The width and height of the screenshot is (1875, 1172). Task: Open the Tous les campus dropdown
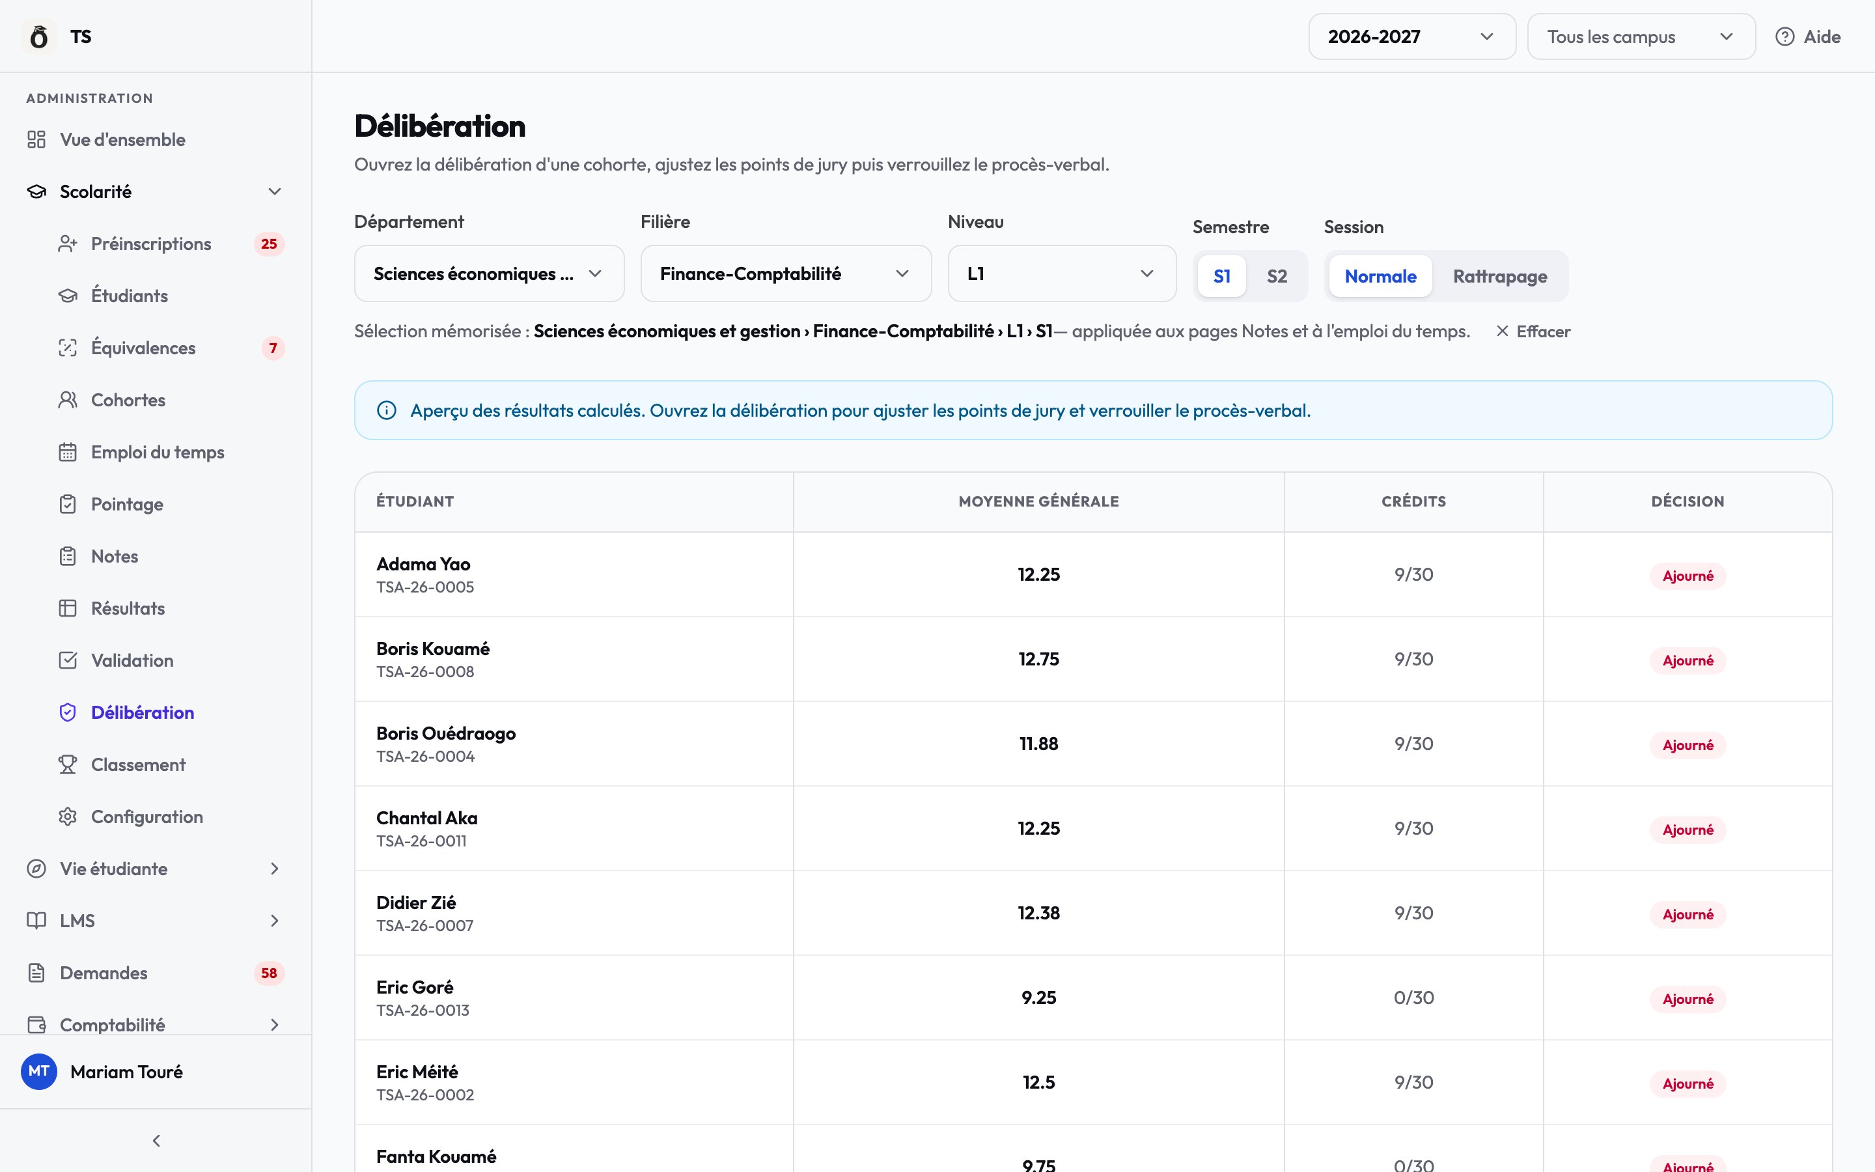coord(1641,36)
